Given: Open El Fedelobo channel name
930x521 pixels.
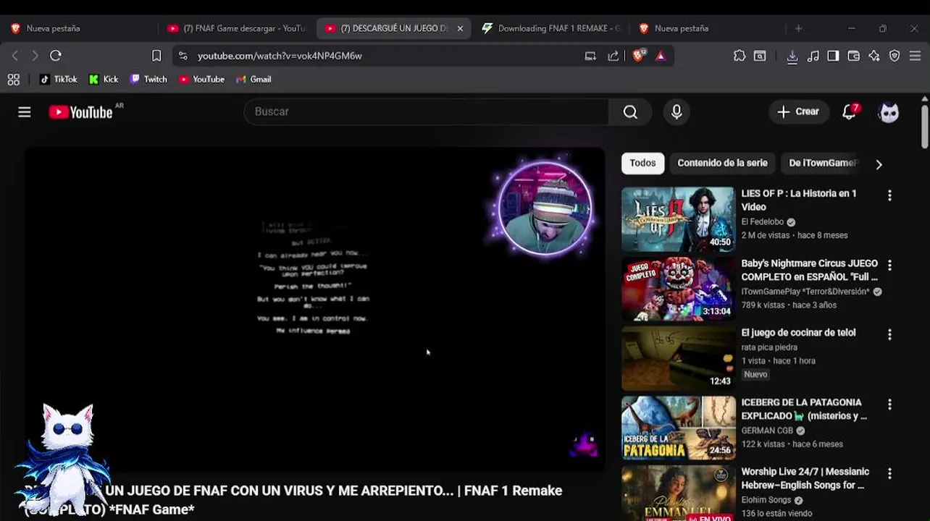Looking at the screenshot, I should tap(763, 222).
